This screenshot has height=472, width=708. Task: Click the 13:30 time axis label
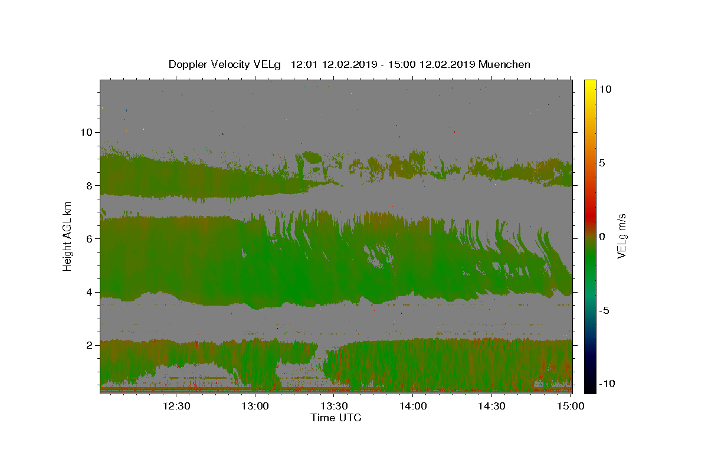point(334,406)
